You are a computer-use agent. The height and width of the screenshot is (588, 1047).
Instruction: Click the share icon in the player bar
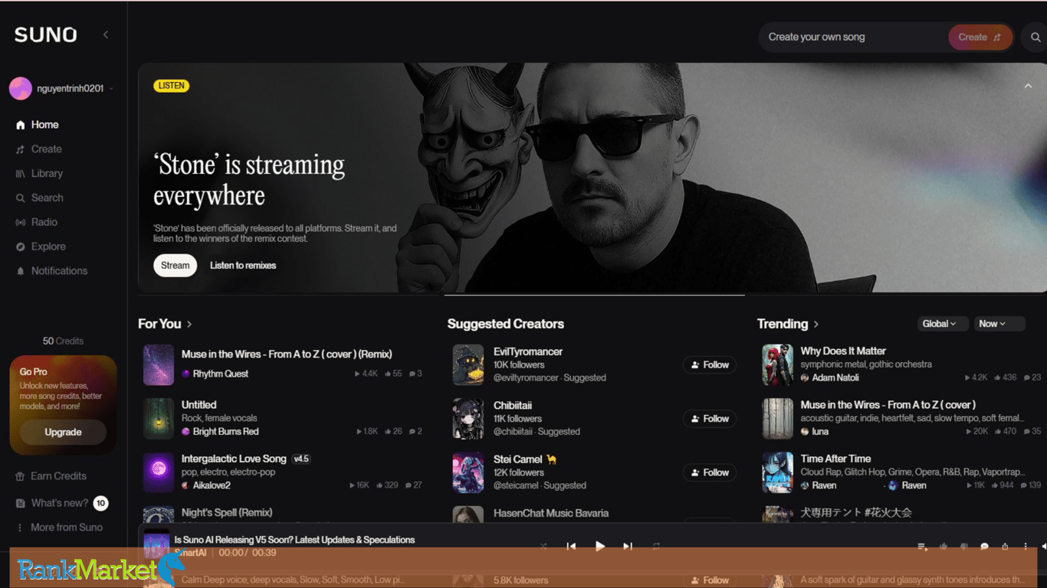point(1005,547)
